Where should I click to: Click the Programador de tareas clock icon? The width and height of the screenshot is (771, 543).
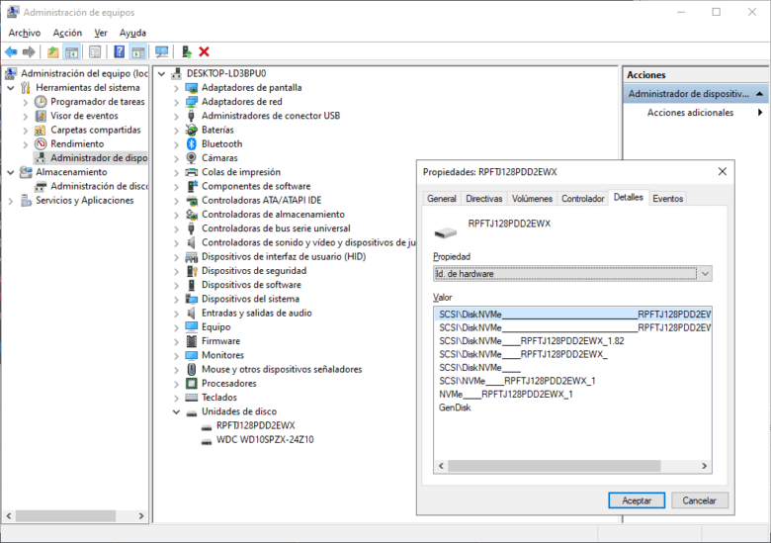pyautogui.click(x=41, y=102)
